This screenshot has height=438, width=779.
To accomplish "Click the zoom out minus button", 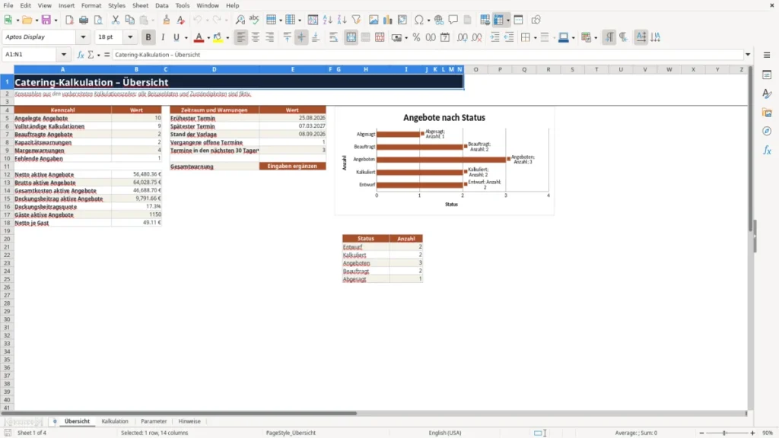I will click(701, 433).
